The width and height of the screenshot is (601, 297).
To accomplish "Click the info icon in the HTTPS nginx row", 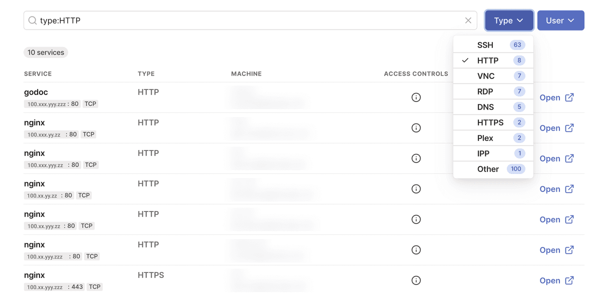I will click(x=416, y=280).
